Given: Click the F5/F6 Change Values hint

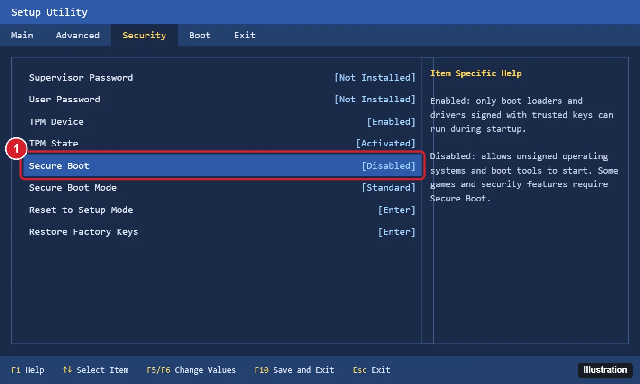Looking at the screenshot, I should pyautogui.click(x=192, y=370).
